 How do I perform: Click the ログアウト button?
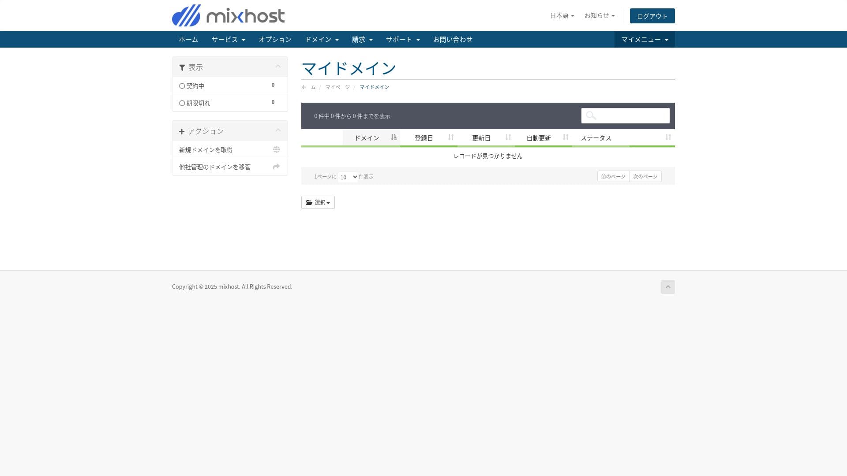click(652, 16)
